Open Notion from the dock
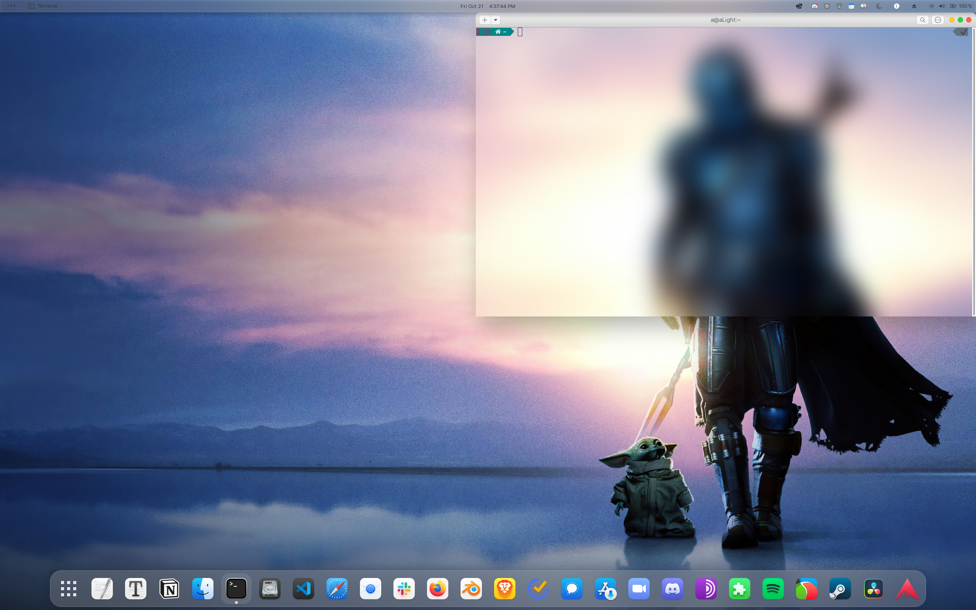This screenshot has height=610, width=976. (x=169, y=589)
